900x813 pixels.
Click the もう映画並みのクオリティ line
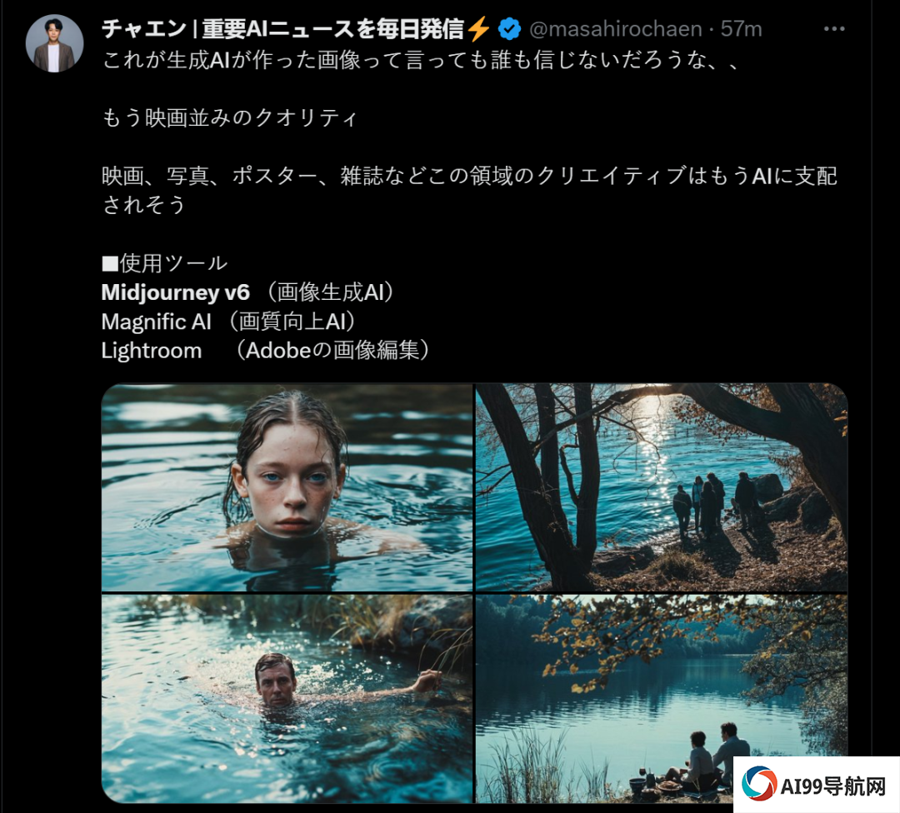tap(230, 117)
